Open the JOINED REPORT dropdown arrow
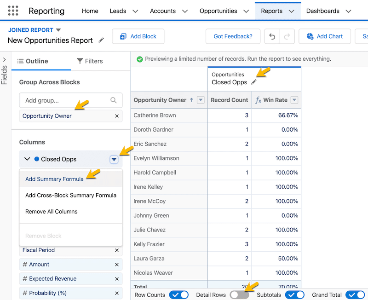Viewport: 368px width, 300px height. click(58, 29)
